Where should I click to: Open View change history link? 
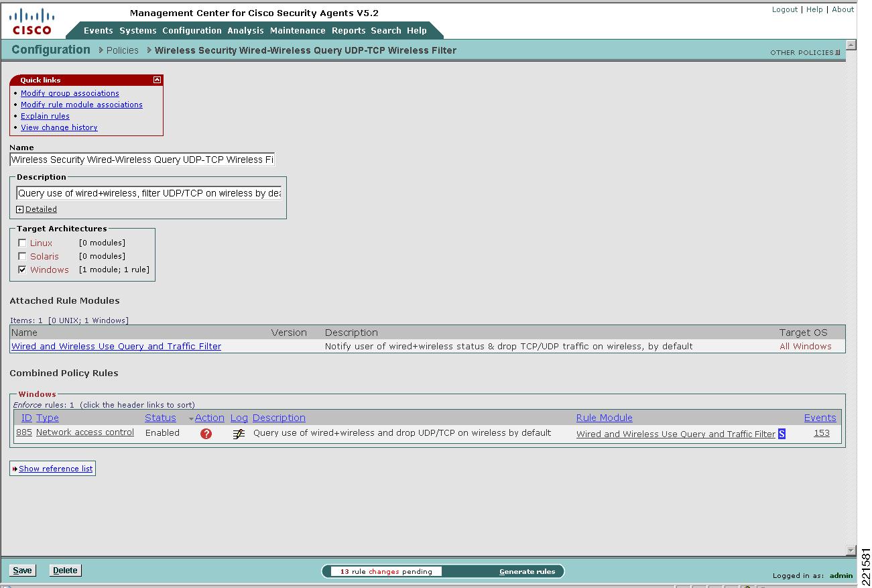tap(59, 127)
